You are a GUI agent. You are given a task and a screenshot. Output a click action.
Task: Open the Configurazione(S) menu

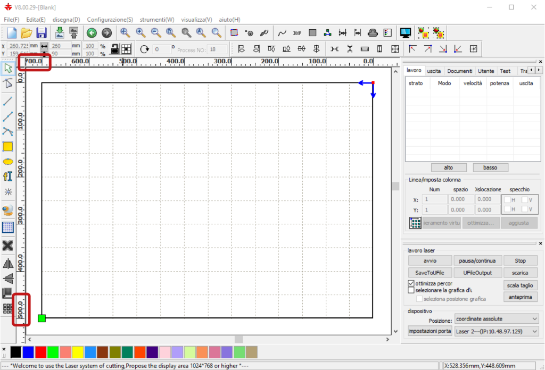[x=110, y=20]
